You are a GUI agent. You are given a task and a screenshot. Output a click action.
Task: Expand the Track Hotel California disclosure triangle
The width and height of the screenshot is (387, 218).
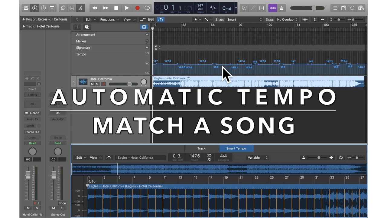pyautogui.click(x=24, y=26)
